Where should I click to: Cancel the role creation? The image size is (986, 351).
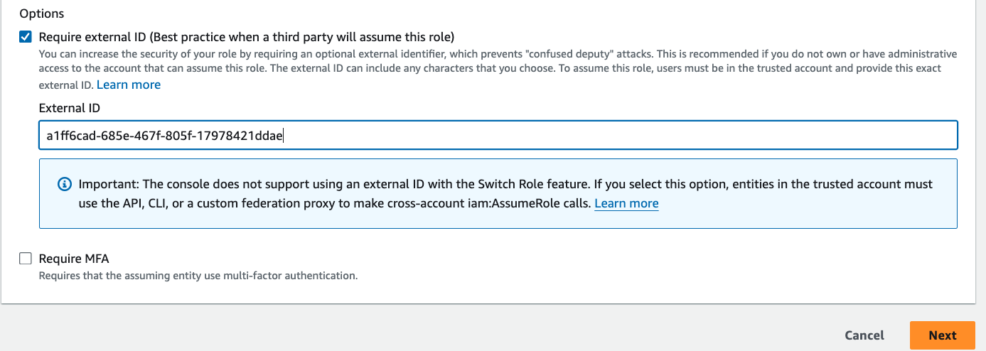point(864,335)
